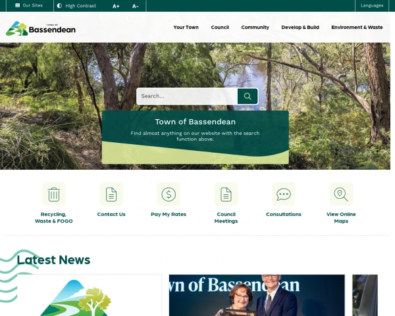Click the Latest News heading
This screenshot has width=395, height=316.
[x=53, y=260]
